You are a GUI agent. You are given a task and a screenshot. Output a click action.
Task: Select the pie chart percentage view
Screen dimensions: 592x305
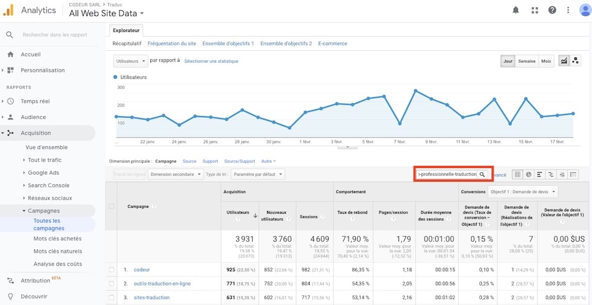pyautogui.click(x=528, y=175)
